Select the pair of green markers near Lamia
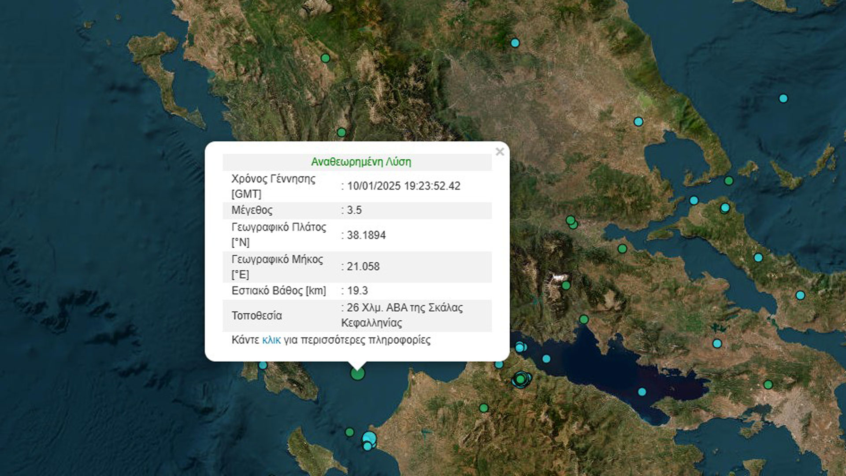Viewport: 846px width, 476px height. (x=571, y=222)
